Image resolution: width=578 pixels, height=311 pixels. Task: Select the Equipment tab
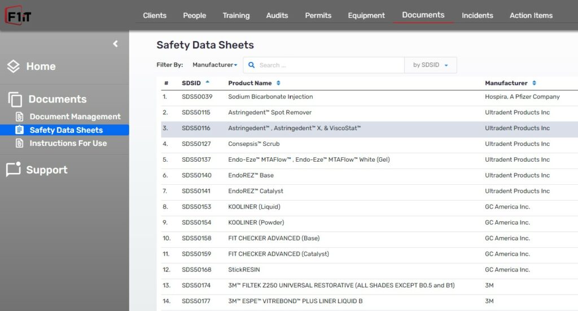[366, 15]
